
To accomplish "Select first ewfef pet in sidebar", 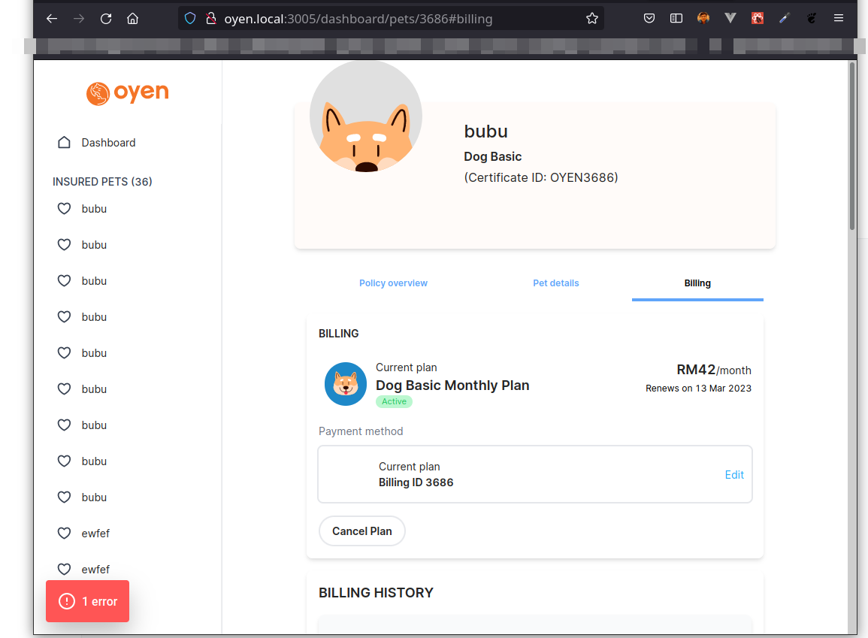I will click(x=95, y=534).
